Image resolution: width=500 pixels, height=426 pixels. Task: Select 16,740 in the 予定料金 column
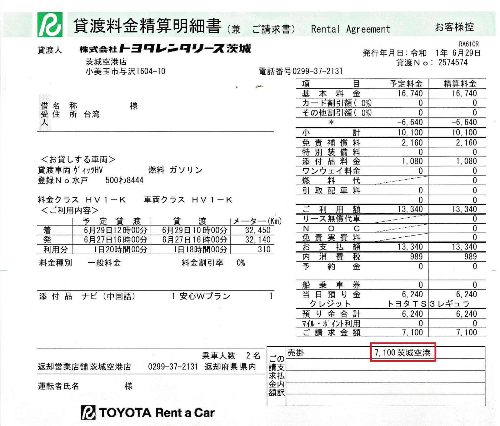coord(410,93)
